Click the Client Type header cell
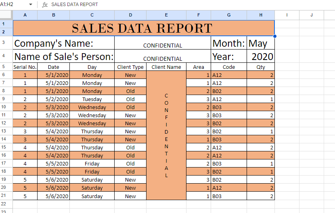The height and width of the screenshot is (213, 335). coord(130,67)
